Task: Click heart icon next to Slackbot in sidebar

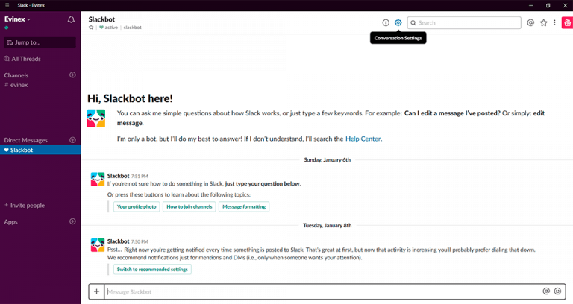Action: [6, 150]
